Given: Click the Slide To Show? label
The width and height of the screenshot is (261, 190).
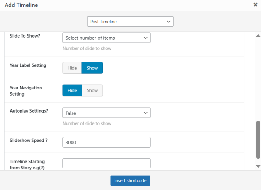Looking at the screenshot, I should pyautogui.click(x=25, y=35).
